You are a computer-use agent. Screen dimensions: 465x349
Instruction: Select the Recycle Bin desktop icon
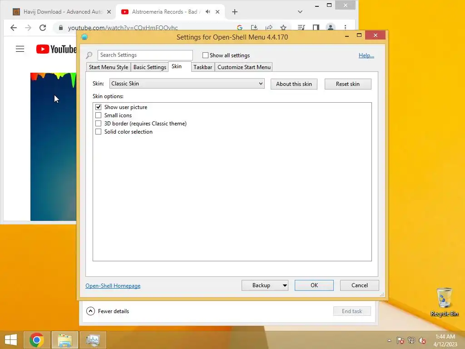[x=444, y=302]
